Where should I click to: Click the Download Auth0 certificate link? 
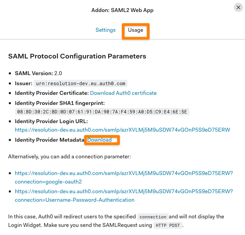click(123, 93)
